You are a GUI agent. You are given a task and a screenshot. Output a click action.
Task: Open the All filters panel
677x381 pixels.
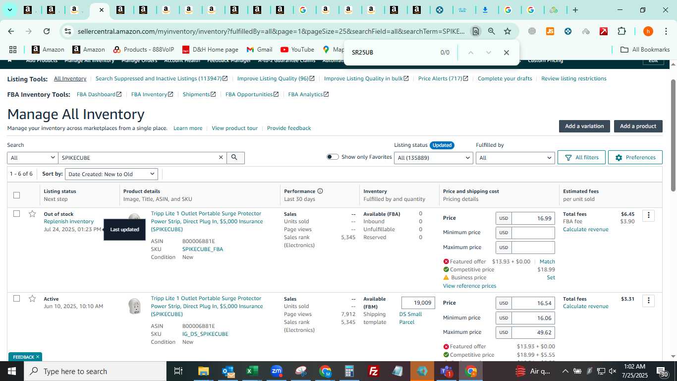[582, 157]
